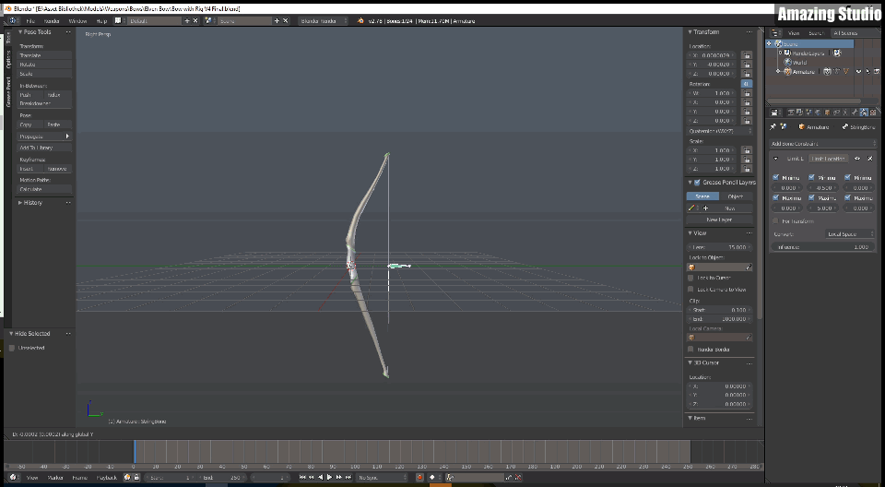This screenshot has width=885, height=487.
Task: Open the Window menu
Action: point(77,20)
